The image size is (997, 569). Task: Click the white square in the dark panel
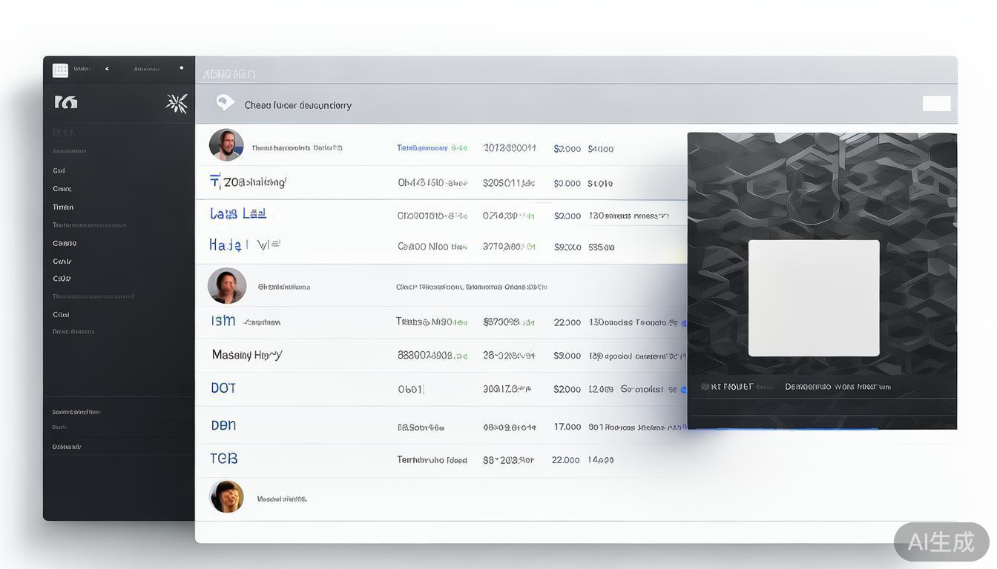point(814,298)
